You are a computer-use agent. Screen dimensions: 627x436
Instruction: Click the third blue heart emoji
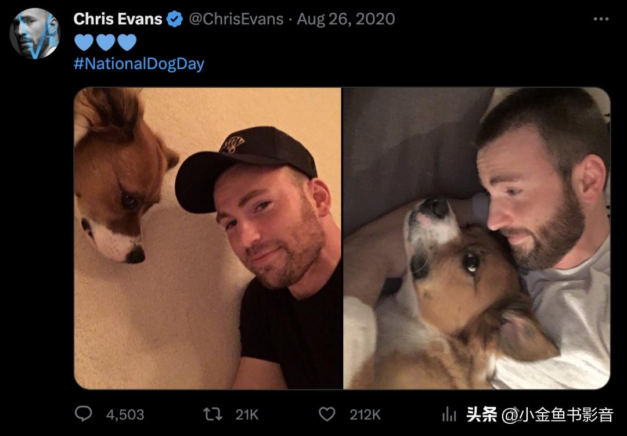127,42
